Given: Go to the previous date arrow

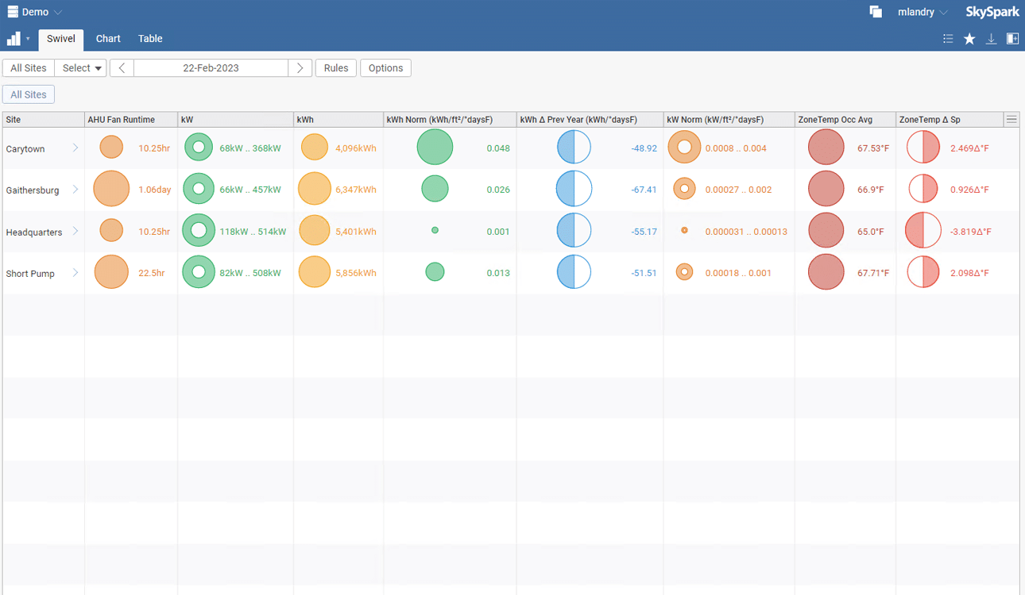Looking at the screenshot, I should [122, 68].
